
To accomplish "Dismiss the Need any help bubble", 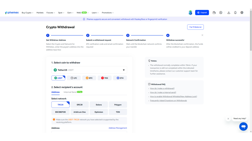I will point(228,119).
